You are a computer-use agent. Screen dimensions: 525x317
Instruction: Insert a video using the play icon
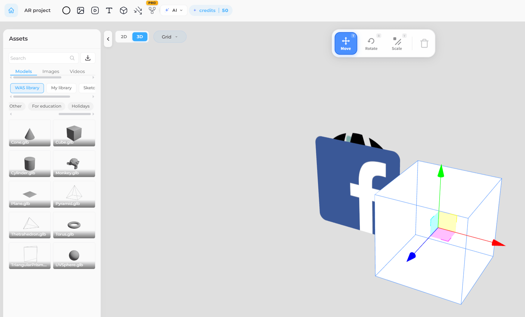pos(95,11)
